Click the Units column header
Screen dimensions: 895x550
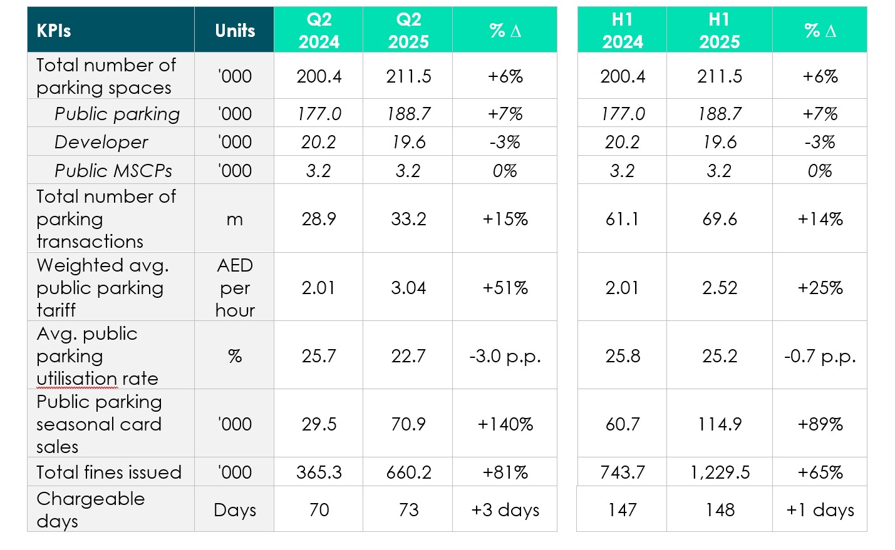pyautogui.click(x=235, y=31)
